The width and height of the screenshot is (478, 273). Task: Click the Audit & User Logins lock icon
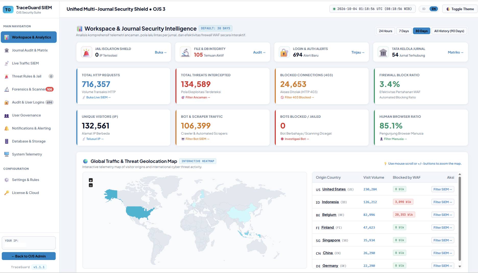click(x=7, y=102)
